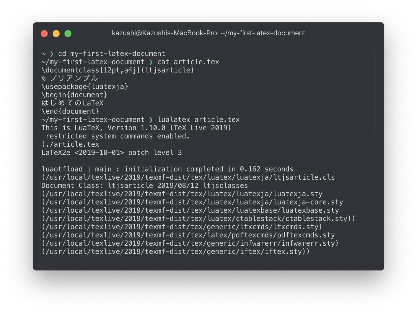
Task: Click the "Document Class: ltjsarticle" line
Action: 145,186
